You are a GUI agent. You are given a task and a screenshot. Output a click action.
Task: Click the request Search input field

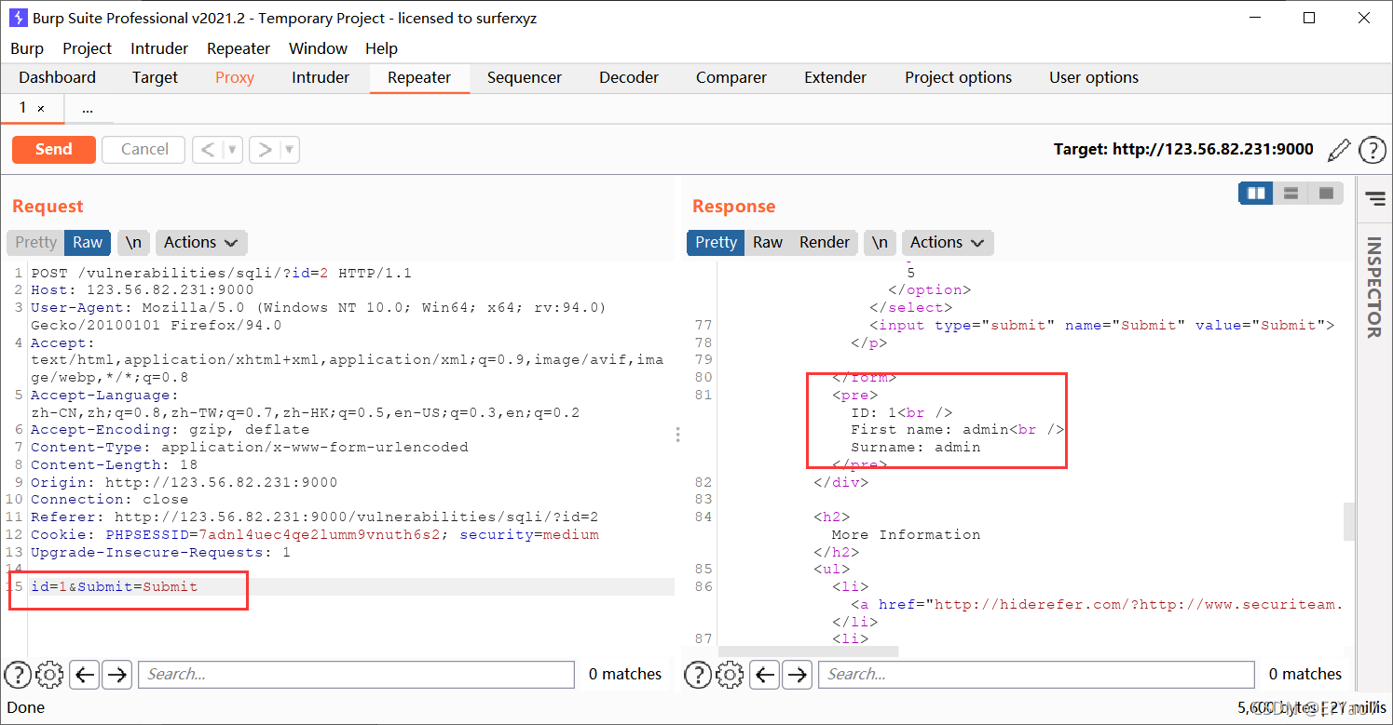click(356, 674)
